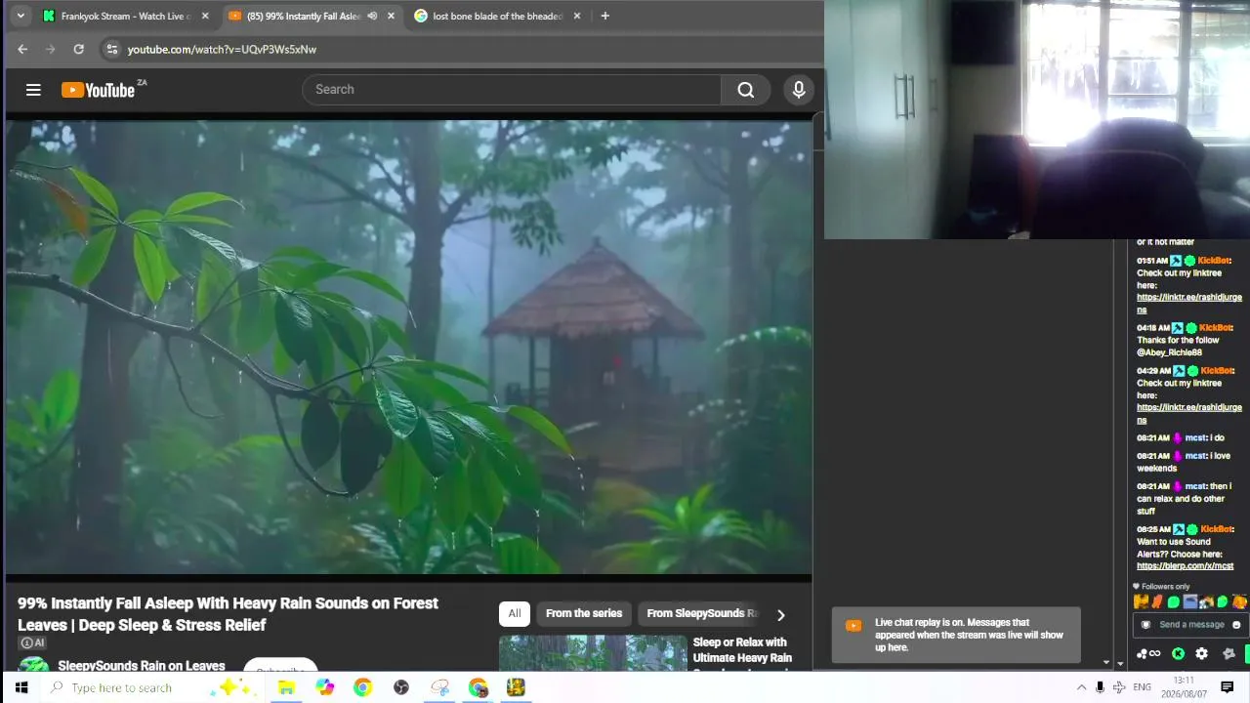1250x703 pixels.
Task: Open the SleepySounds Rain on Leaves channel
Action: (142, 665)
